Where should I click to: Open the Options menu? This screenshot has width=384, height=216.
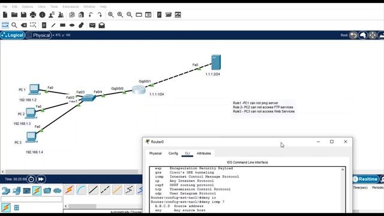pyautogui.click(x=27, y=7)
